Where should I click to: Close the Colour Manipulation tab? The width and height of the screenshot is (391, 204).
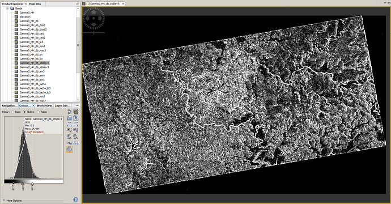(x=33, y=106)
